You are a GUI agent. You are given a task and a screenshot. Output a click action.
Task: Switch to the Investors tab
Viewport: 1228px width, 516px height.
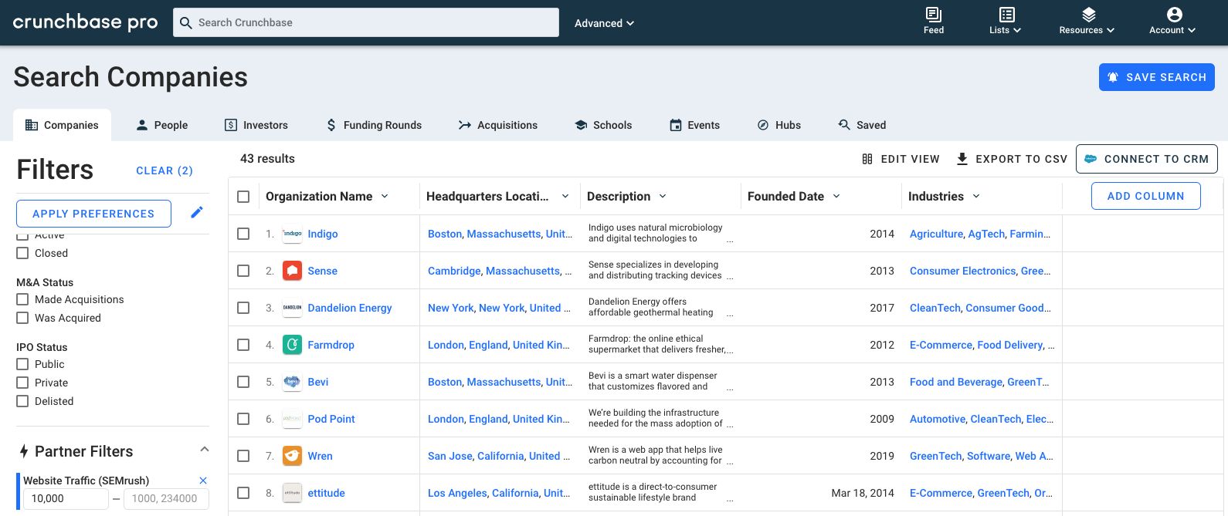click(256, 125)
